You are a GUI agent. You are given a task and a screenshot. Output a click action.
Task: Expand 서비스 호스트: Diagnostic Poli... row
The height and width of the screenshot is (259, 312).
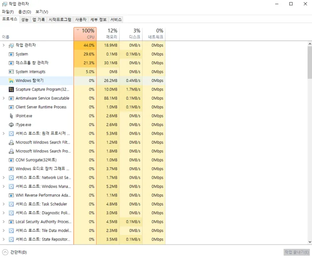(3, 213)
